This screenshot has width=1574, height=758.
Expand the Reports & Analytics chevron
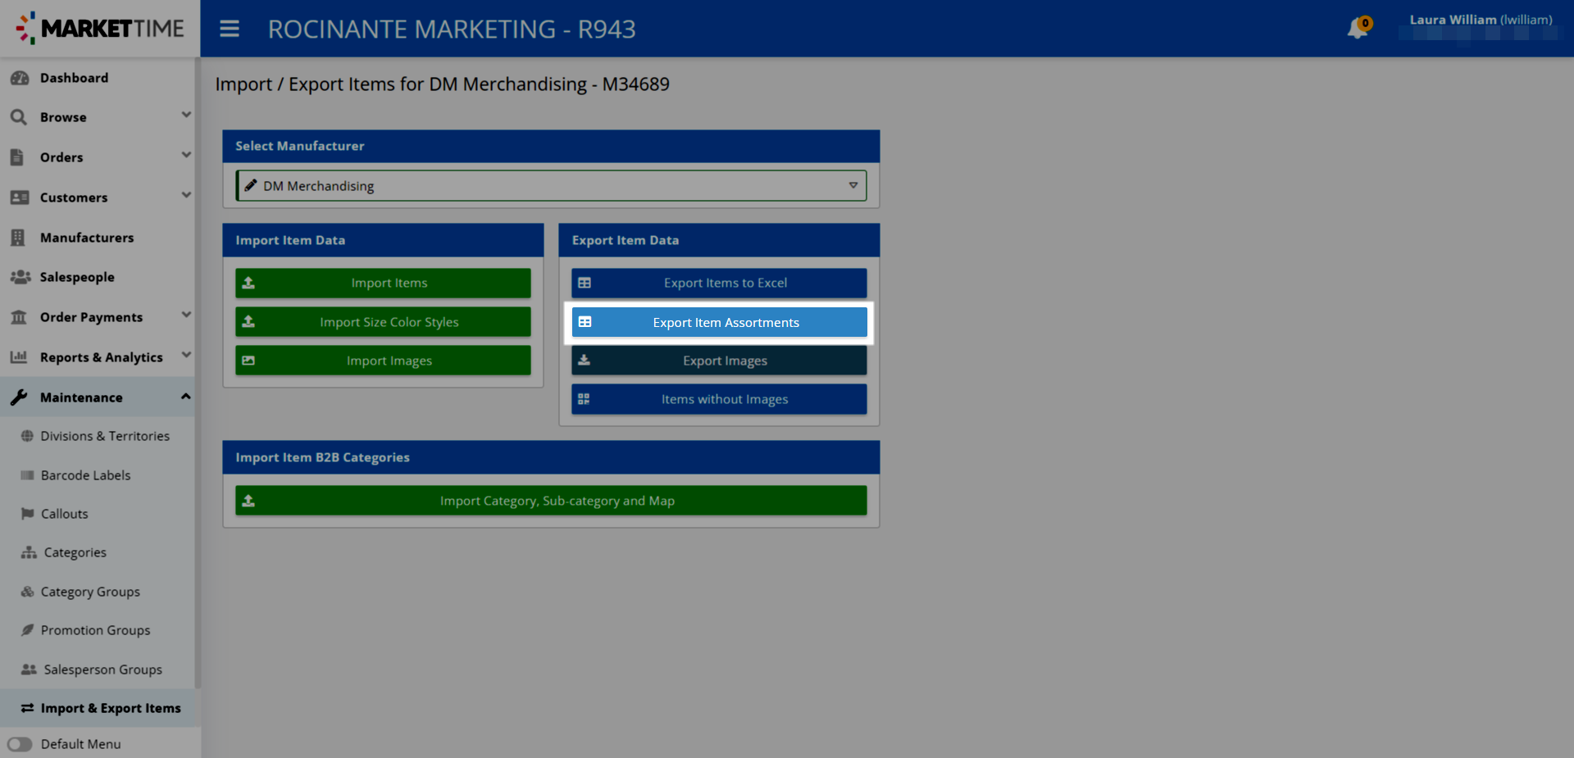tap(186, 356)
